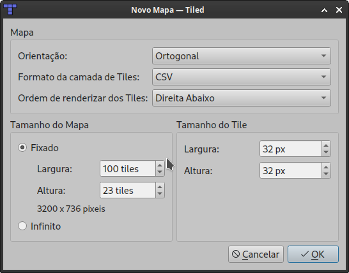This screenshot has height=273, width=349.
Task: Click the Orientação label
Action: click(43, 56)
